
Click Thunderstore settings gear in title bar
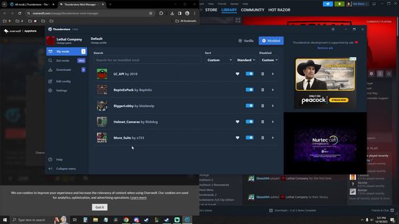click(333, 29)
